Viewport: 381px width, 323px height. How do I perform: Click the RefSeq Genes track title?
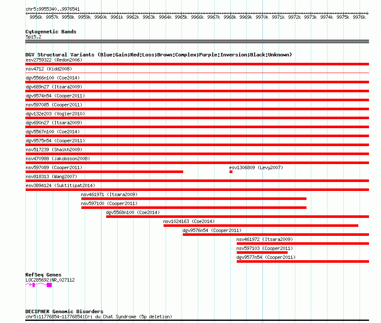(x=43, y=275)
